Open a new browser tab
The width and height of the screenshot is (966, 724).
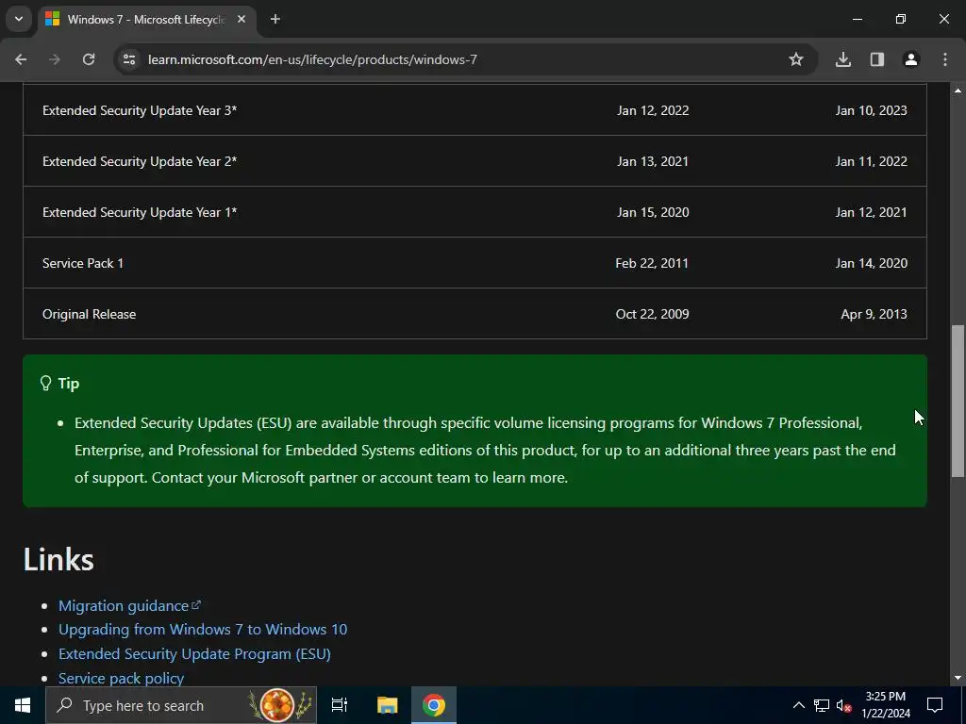point(275,19)
